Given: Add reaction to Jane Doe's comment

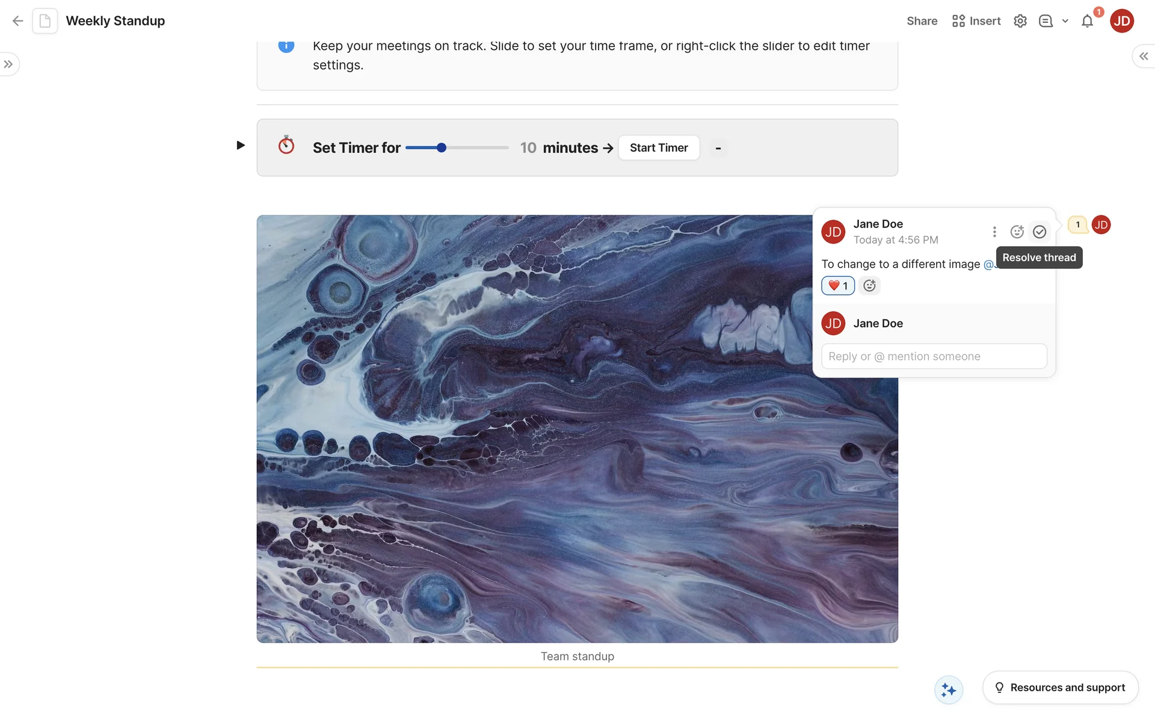Looking at the screenshot, I should [1017, 232].
